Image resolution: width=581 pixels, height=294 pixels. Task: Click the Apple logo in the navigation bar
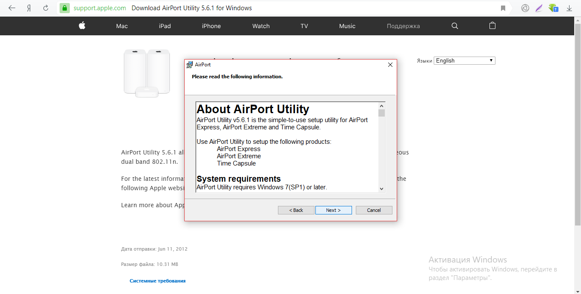pos(82,26)
